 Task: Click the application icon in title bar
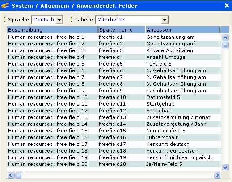point(5,6)
